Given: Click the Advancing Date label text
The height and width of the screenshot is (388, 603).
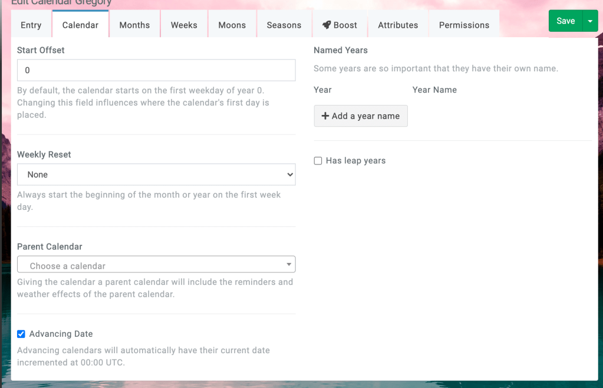Looking at the screenshot, I should tap(61, 334).
